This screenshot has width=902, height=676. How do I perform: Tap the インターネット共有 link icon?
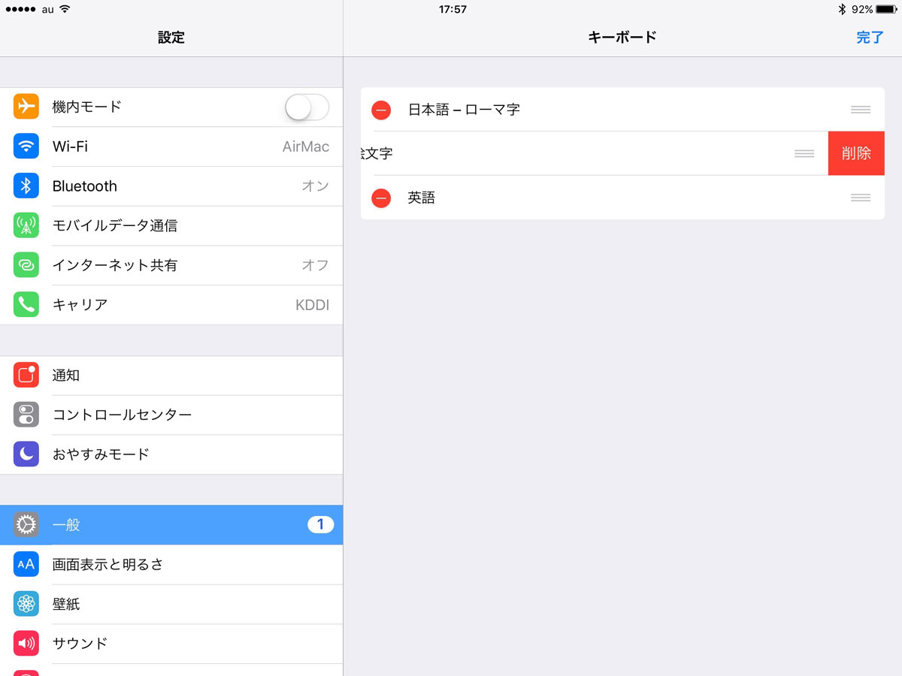click(26, 265)
